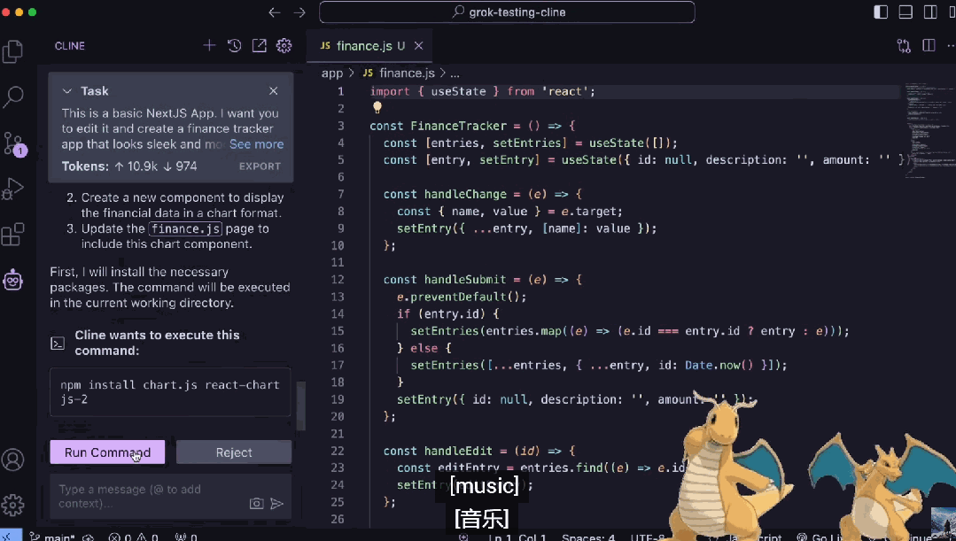This screenshot has width=956, height=541.
Task: Click the grok-testing-cline command center search
Action: point(507,12)
